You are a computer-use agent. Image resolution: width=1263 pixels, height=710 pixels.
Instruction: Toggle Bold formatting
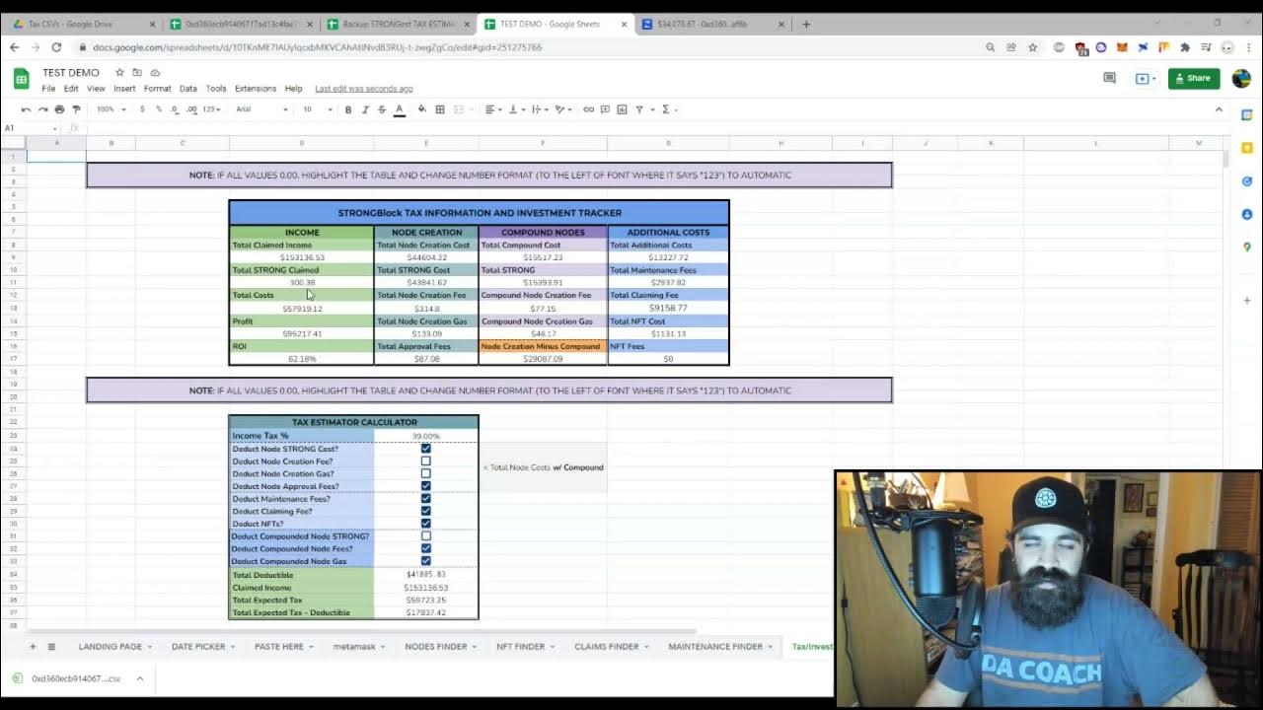tap(348, 109)
